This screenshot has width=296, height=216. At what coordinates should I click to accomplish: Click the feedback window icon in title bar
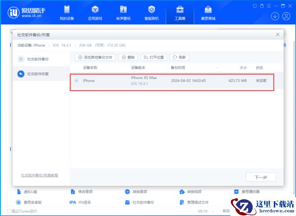coord(262,6)
